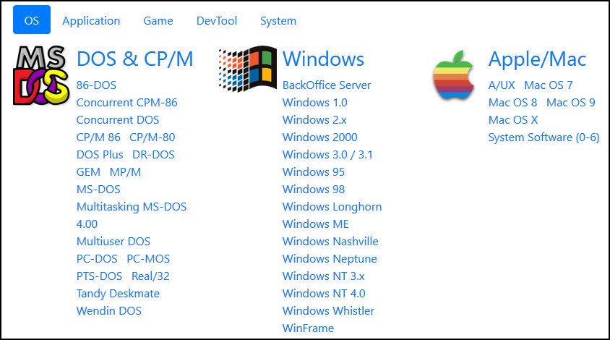610x340 pixels.
Task: Open the Mac OS 9 link
Action: pos(571,103)
